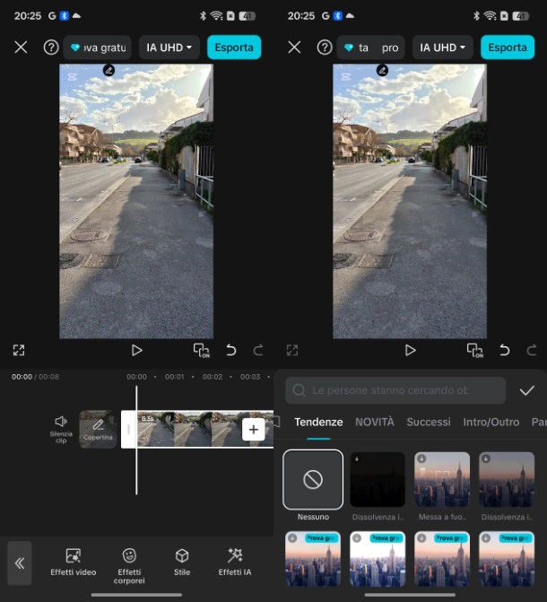Confirm effect selection with the checkmark

[526, 390]
